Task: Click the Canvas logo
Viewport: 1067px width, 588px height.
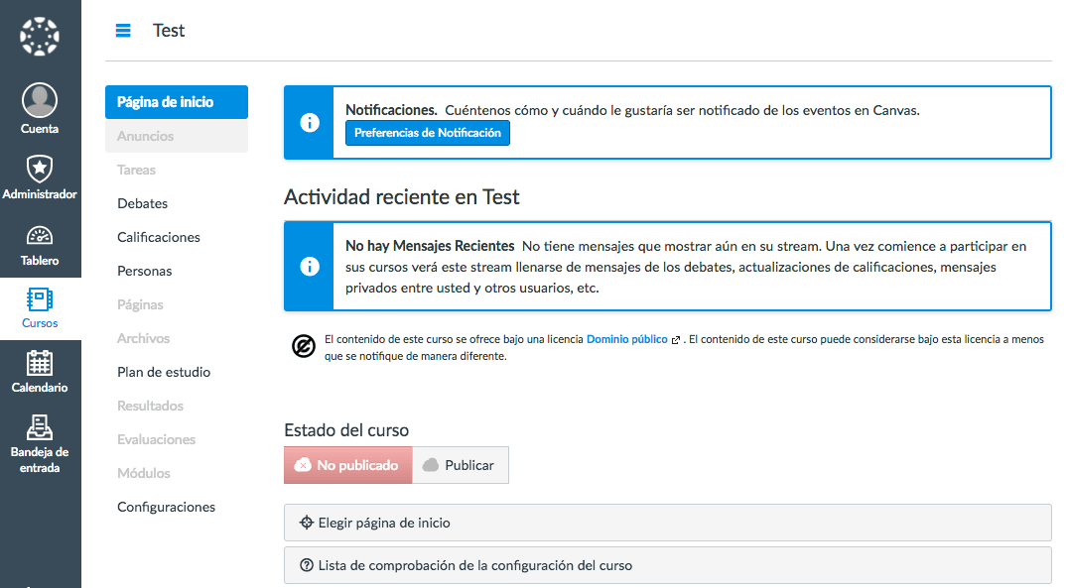Action: [x=40, y=35]
